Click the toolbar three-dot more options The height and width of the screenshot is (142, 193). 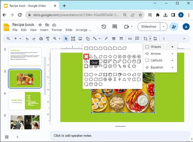pyautogui.click(x=164, y=39)
